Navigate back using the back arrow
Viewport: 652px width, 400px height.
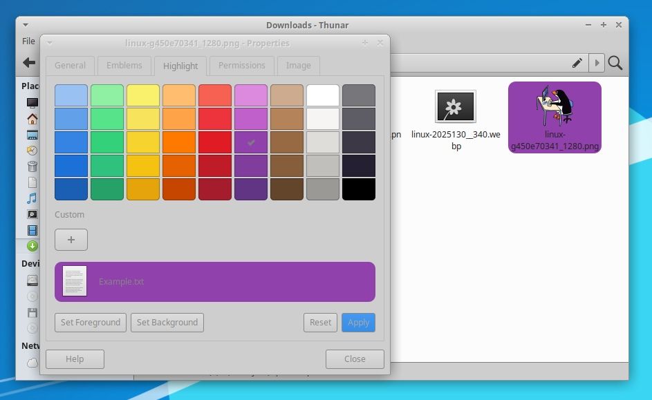click(x=28, y=62)
